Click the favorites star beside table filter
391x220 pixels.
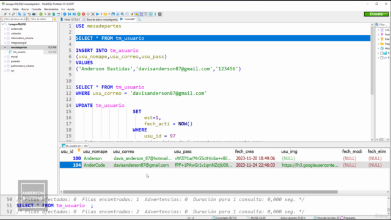54,19
